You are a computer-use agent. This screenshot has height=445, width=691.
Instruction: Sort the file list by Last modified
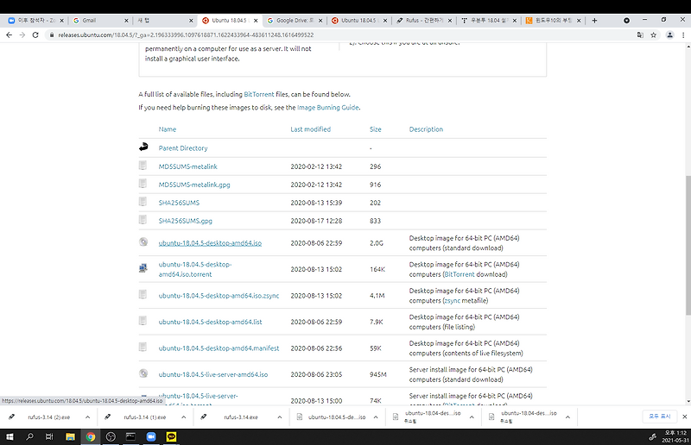(311, 129)
